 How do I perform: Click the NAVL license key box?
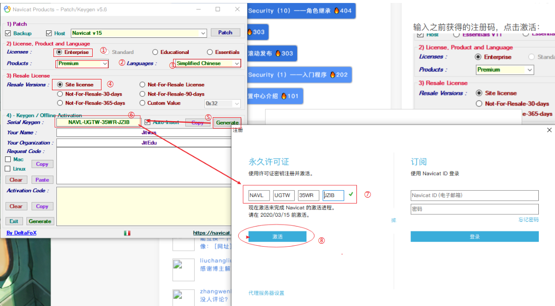[x=259, y=196]
